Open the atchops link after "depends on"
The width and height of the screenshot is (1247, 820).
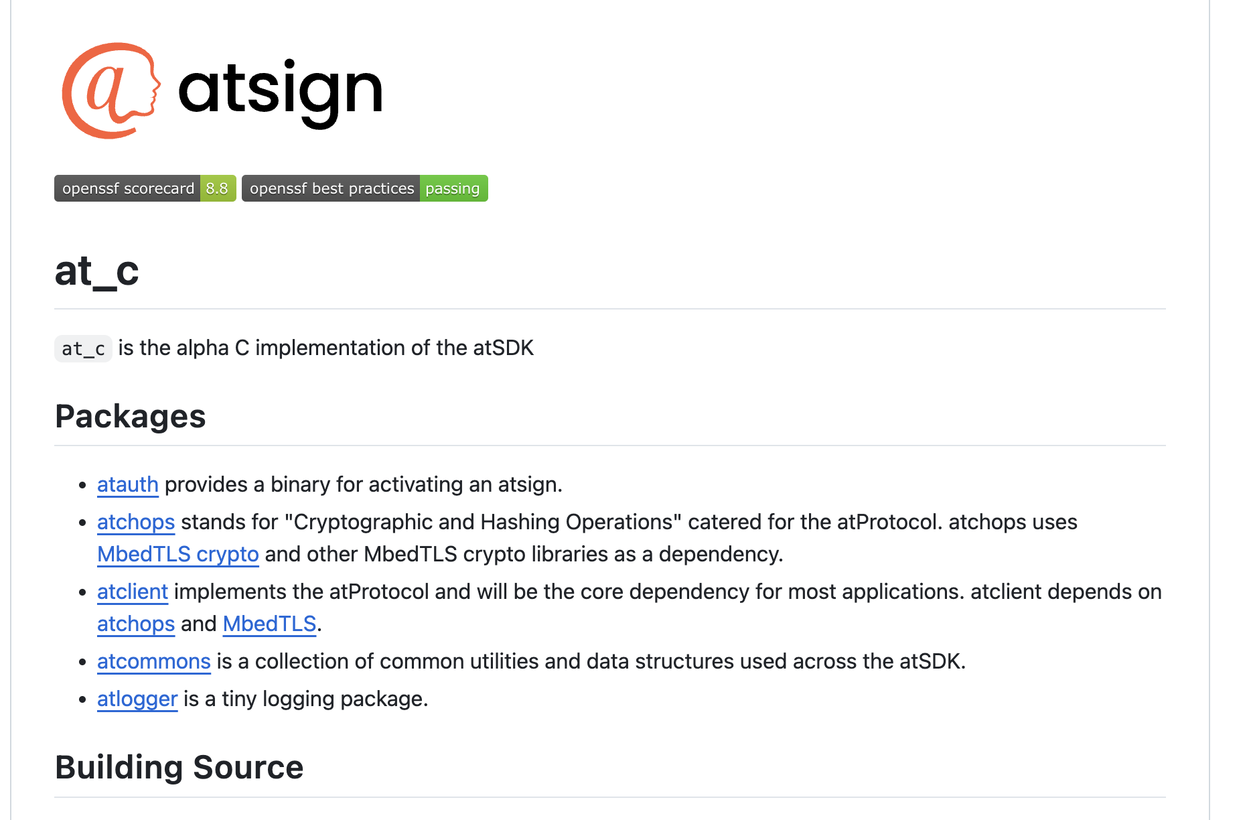[136, 624]
